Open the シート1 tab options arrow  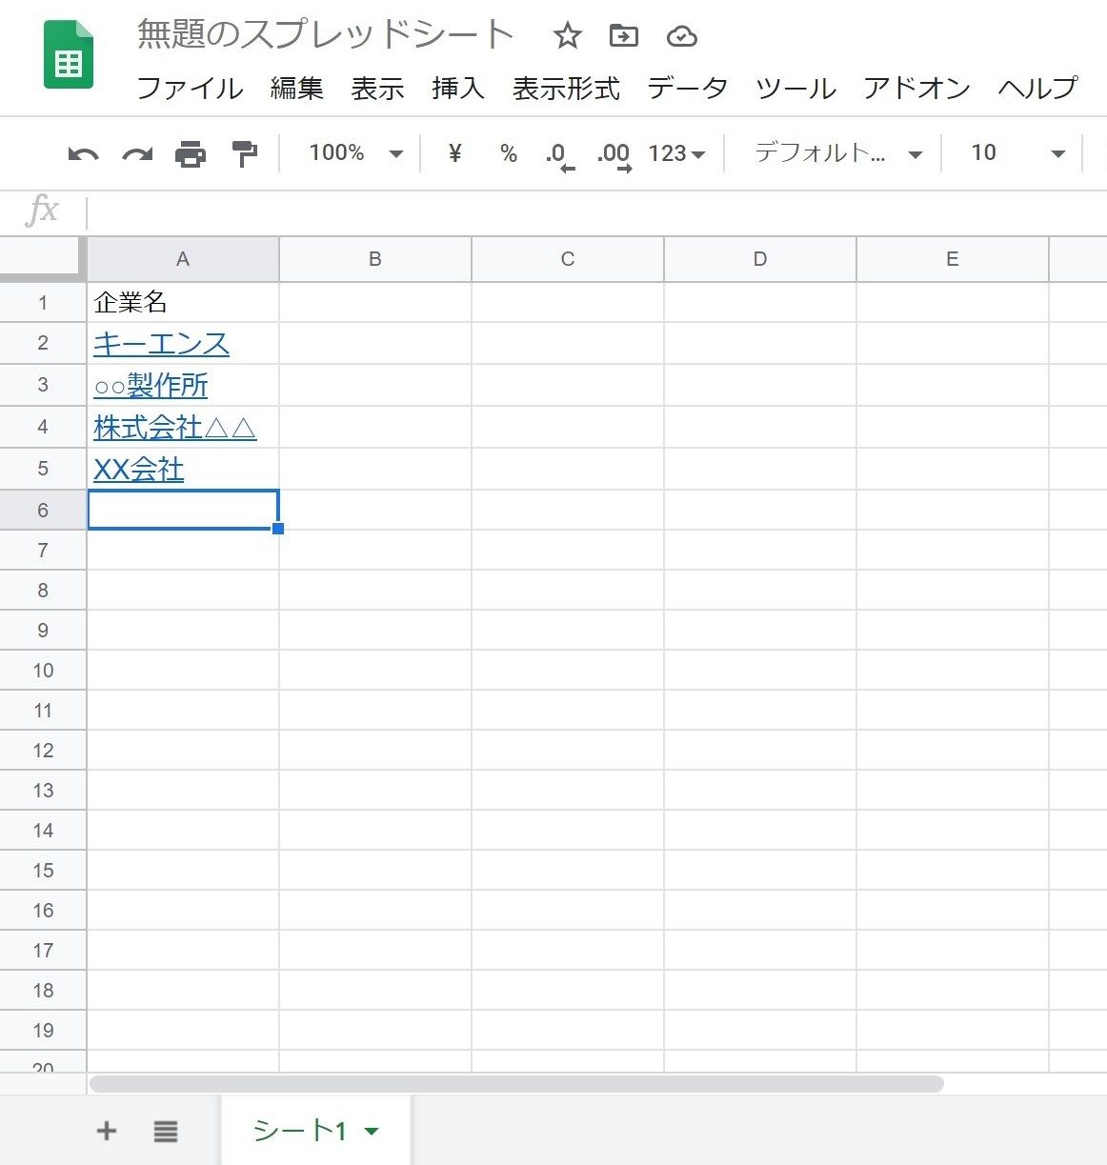(x=372, y=1132)
